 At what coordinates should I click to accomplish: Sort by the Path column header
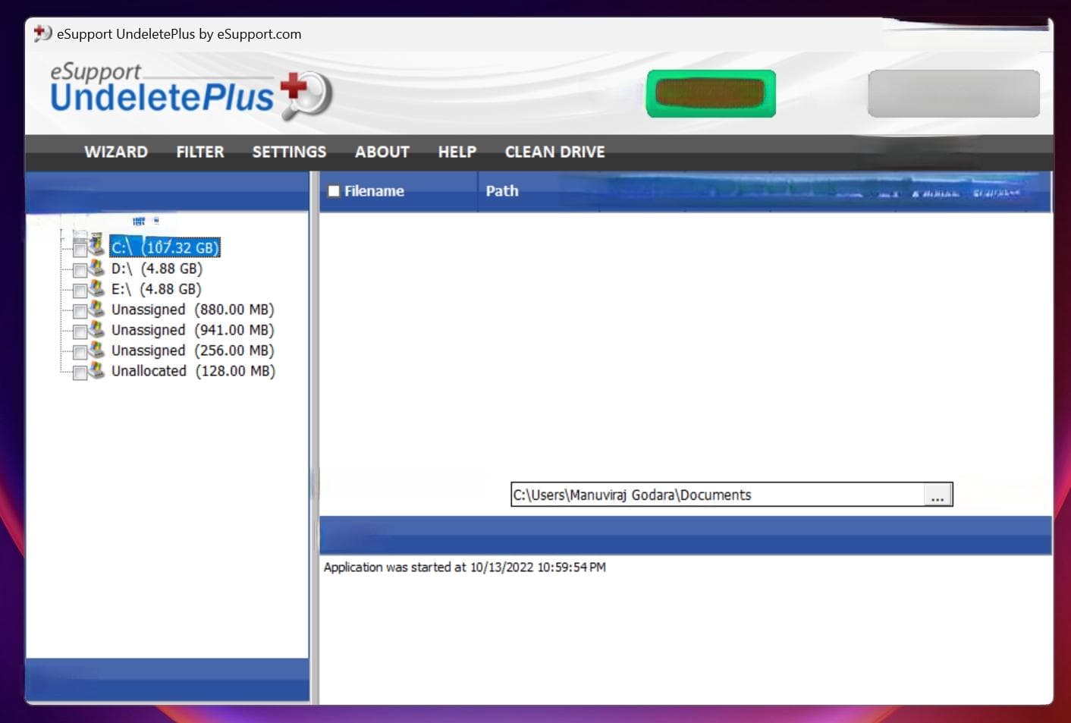(x=502, y=191)
